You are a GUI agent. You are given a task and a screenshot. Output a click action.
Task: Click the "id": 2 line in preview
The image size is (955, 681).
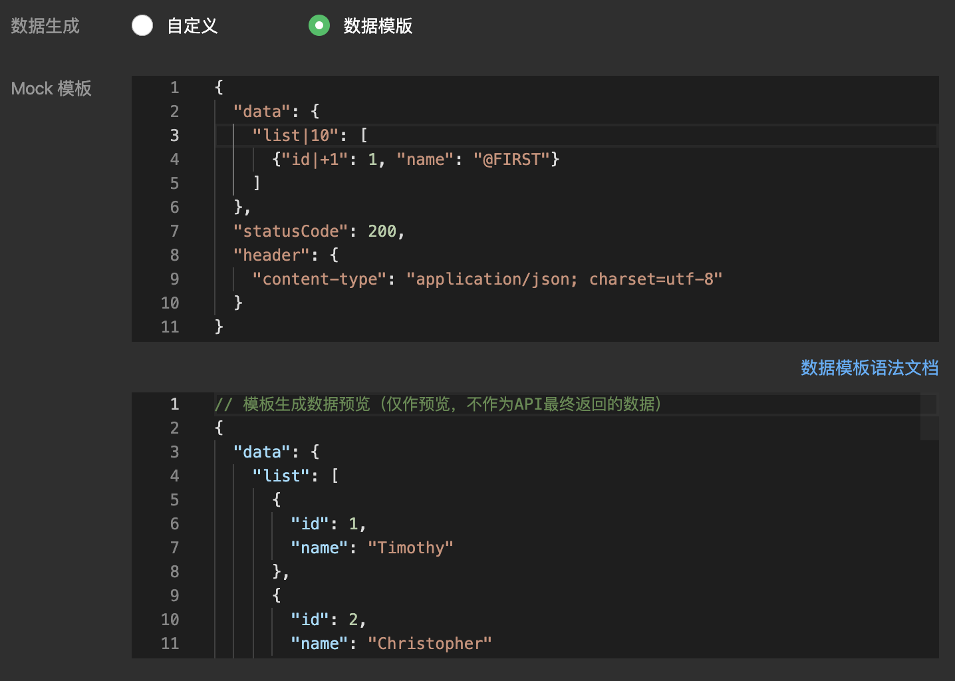(x=329, y=620)
